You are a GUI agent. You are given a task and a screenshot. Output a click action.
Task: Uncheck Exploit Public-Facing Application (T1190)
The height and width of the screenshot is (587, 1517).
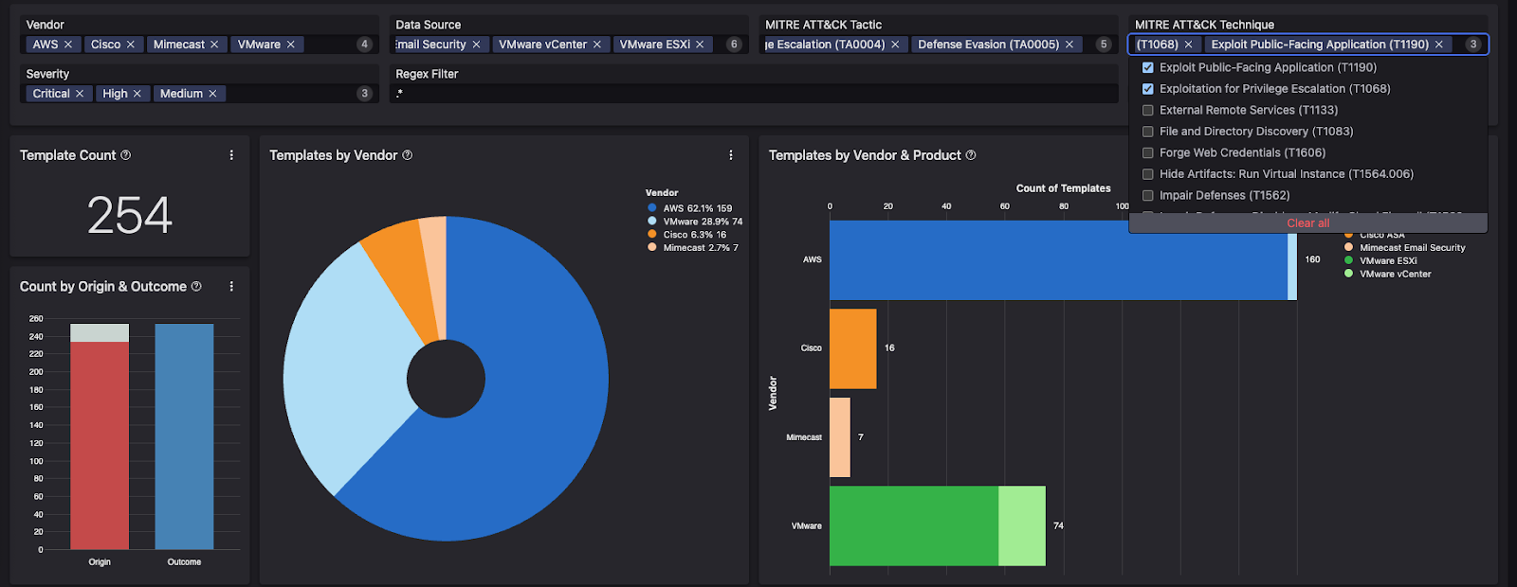pos(1148,68)
